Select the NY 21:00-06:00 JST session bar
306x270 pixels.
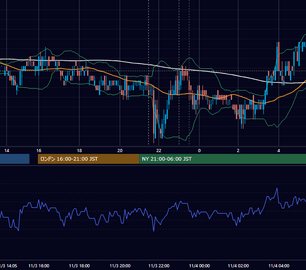point(222,159)
